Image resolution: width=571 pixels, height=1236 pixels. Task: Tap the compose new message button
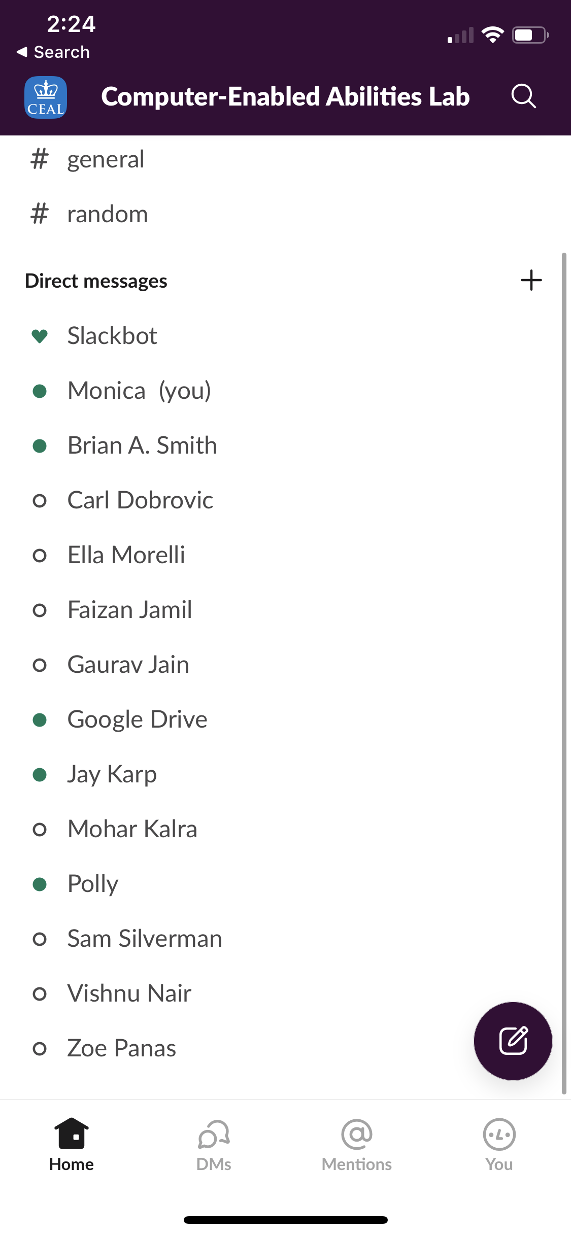pos(513,1041)
